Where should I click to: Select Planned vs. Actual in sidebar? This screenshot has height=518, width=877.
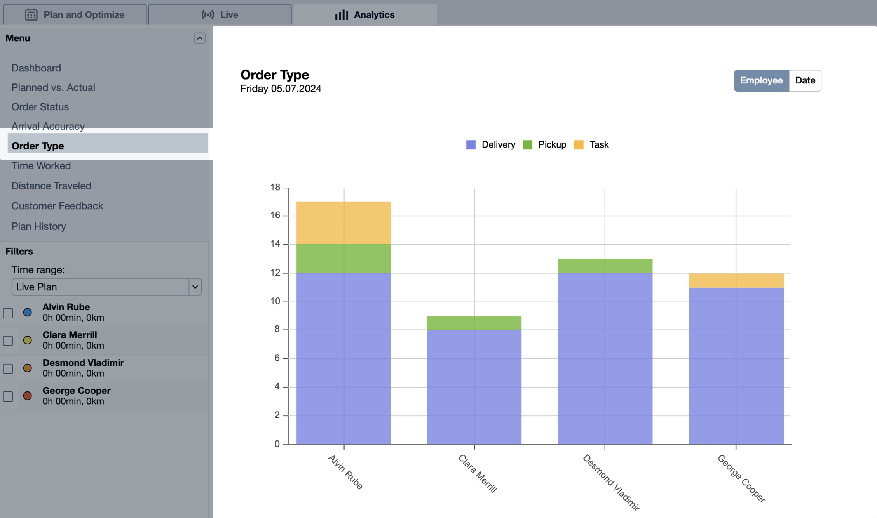click(53, 87)
